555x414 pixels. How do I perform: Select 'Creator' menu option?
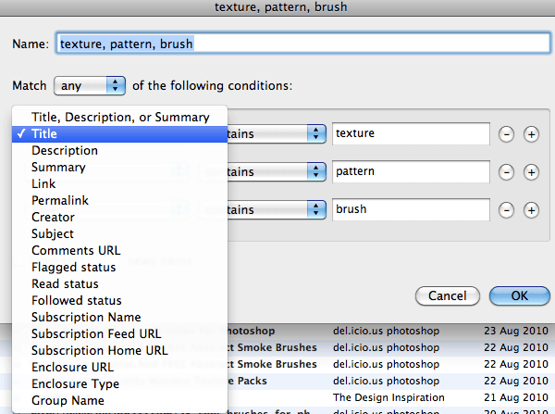[54, 218]
